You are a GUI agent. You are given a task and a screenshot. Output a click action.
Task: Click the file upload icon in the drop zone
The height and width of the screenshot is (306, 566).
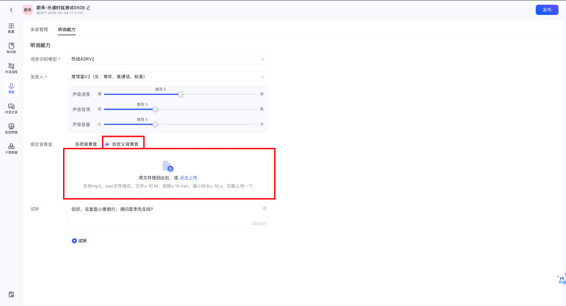(168, 166)
